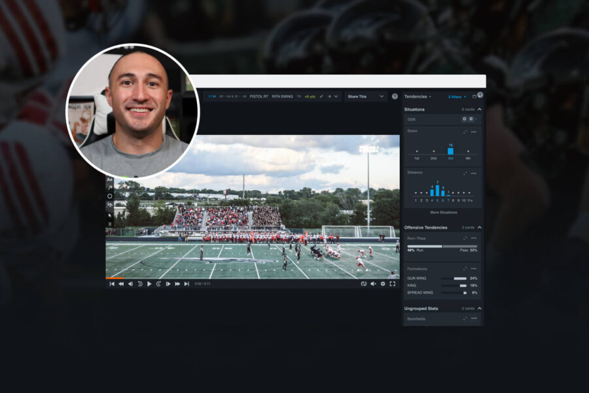The image size is (589, 393).
Task: Collapse the Offensive Tendencies section
Action: (479, 227)
